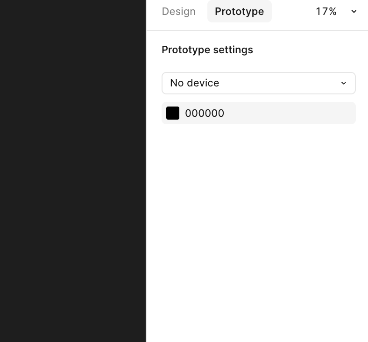Click the No device label text

pos(195,83)
